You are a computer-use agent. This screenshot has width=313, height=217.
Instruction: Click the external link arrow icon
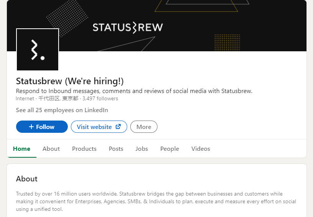pos(118,127)
